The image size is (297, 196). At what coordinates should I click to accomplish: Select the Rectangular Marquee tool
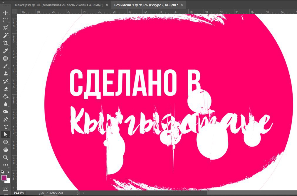click(6, 20)
